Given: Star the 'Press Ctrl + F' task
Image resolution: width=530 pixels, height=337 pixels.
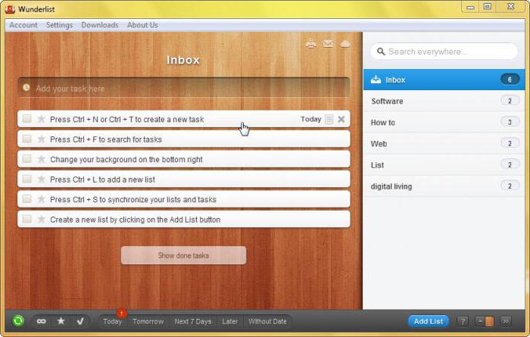Looking at the screenshot, I should pos(41,139).
